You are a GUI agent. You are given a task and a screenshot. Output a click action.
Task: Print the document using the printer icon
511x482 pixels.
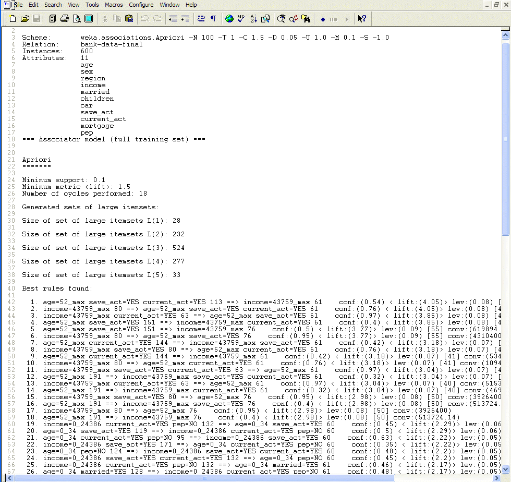64,19
